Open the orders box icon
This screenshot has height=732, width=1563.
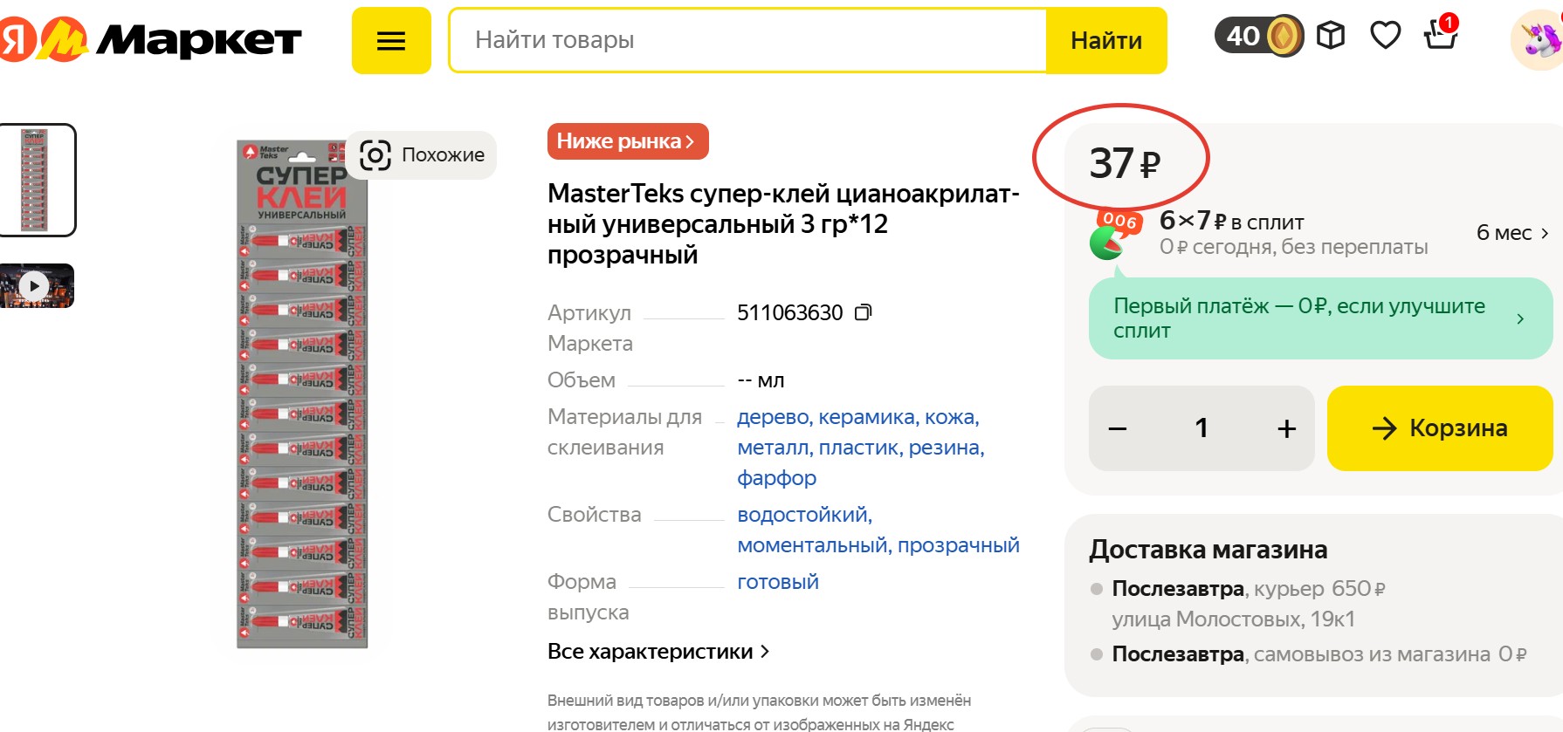click(1331, 36)
